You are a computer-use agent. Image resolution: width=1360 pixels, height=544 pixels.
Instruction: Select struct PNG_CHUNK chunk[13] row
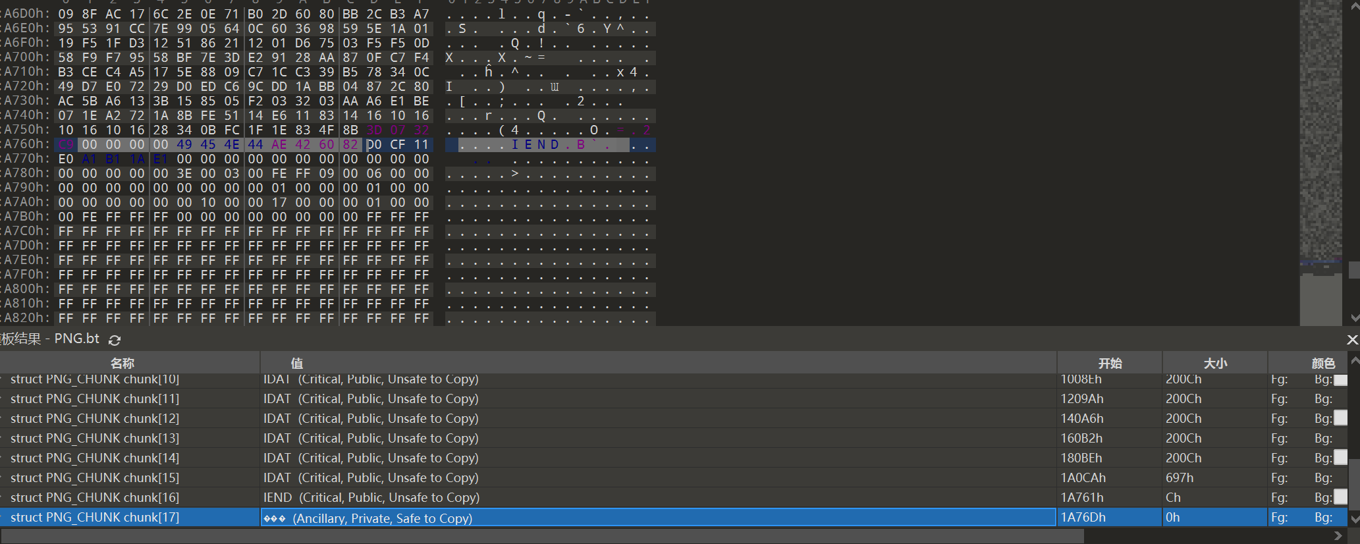[673, 438]
